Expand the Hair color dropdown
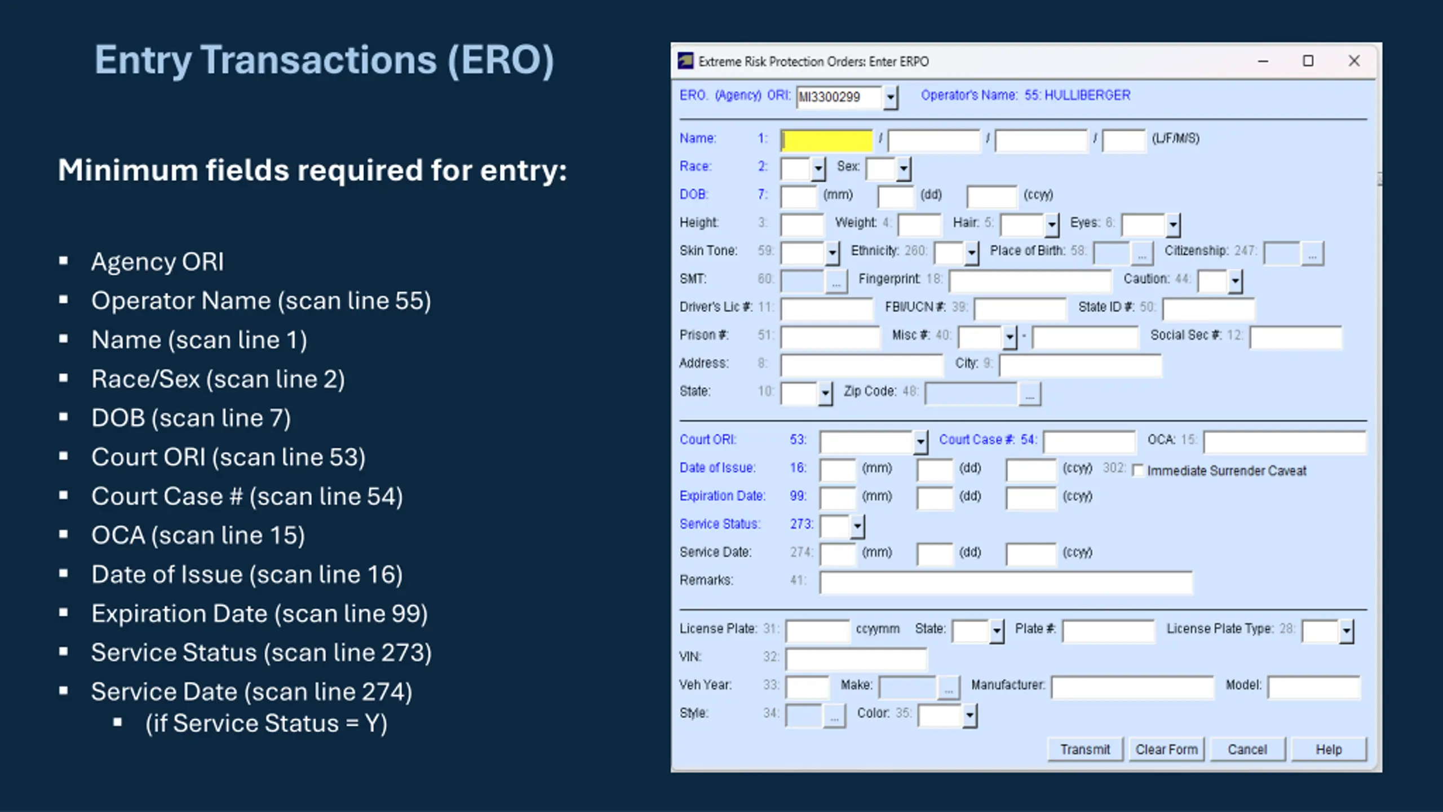 tap(1052, 225)
